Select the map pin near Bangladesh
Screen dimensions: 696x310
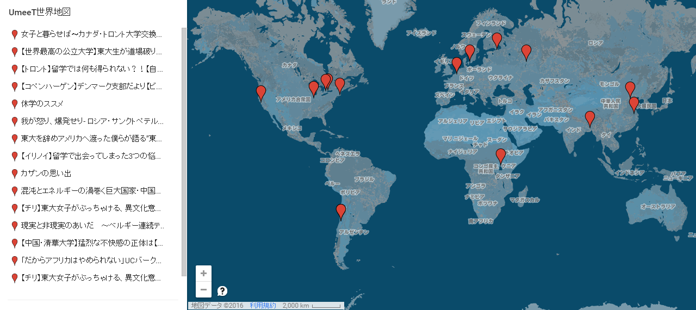[x=590, y=118]
